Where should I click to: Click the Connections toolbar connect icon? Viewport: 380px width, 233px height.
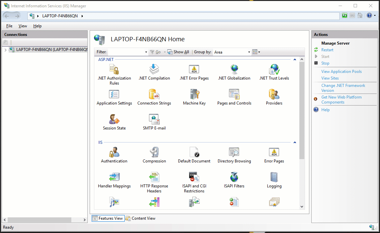coord(6,42)
